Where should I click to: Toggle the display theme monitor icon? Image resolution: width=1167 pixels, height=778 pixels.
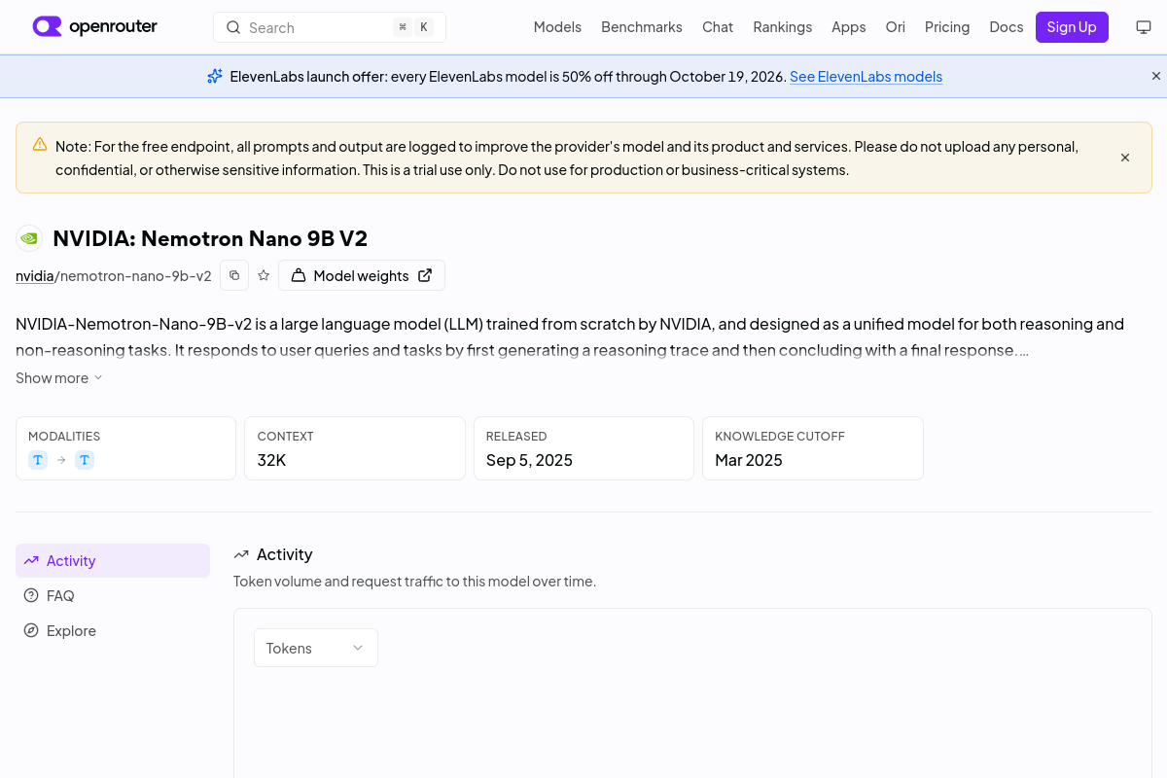click(x=1144, y=27)
